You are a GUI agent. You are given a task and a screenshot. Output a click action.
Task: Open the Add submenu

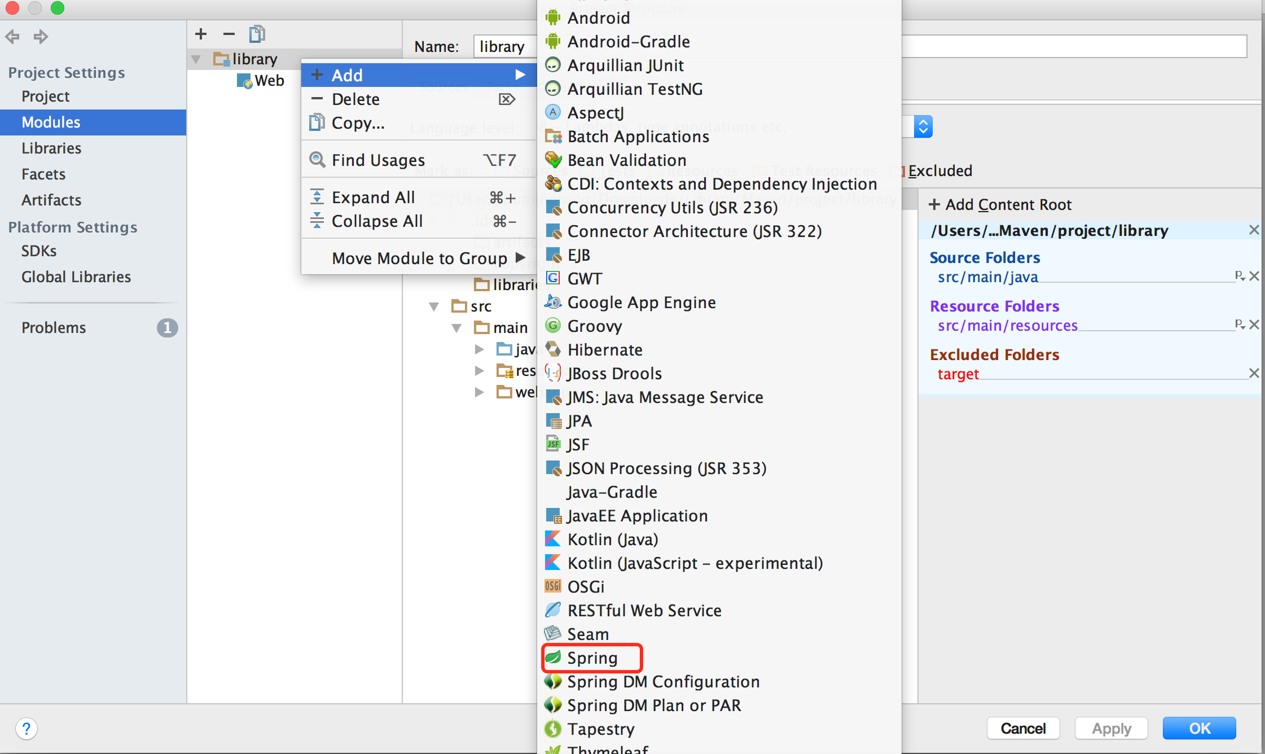(419, 75)
